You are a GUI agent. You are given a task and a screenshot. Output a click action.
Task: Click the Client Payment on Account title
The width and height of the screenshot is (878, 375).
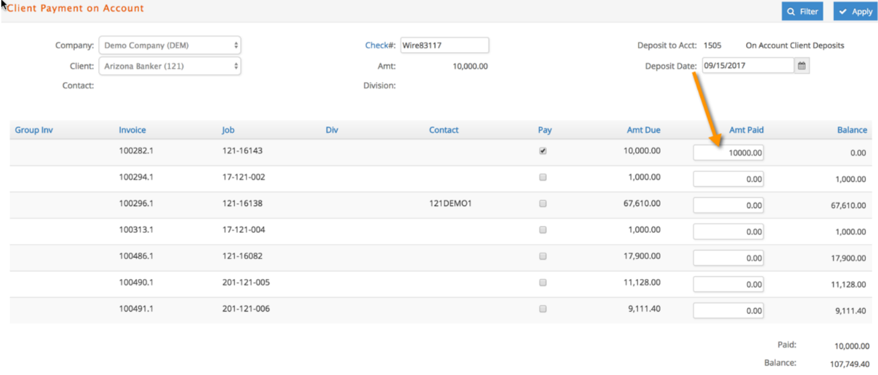75,9
